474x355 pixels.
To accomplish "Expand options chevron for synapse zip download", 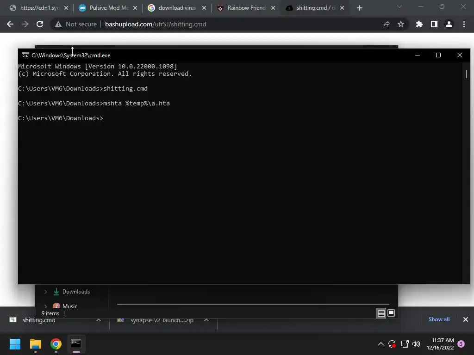I will pos(206,320).
